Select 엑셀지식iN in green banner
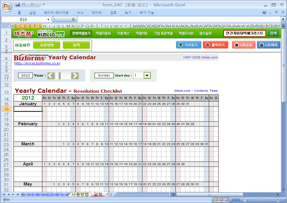287x203 pixels. click(x=186, y=33)
